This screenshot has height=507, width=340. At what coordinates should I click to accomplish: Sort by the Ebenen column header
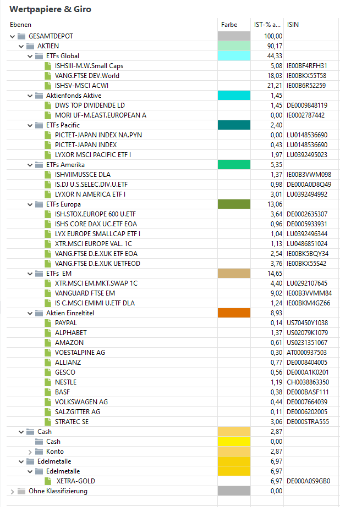point(112,25)
